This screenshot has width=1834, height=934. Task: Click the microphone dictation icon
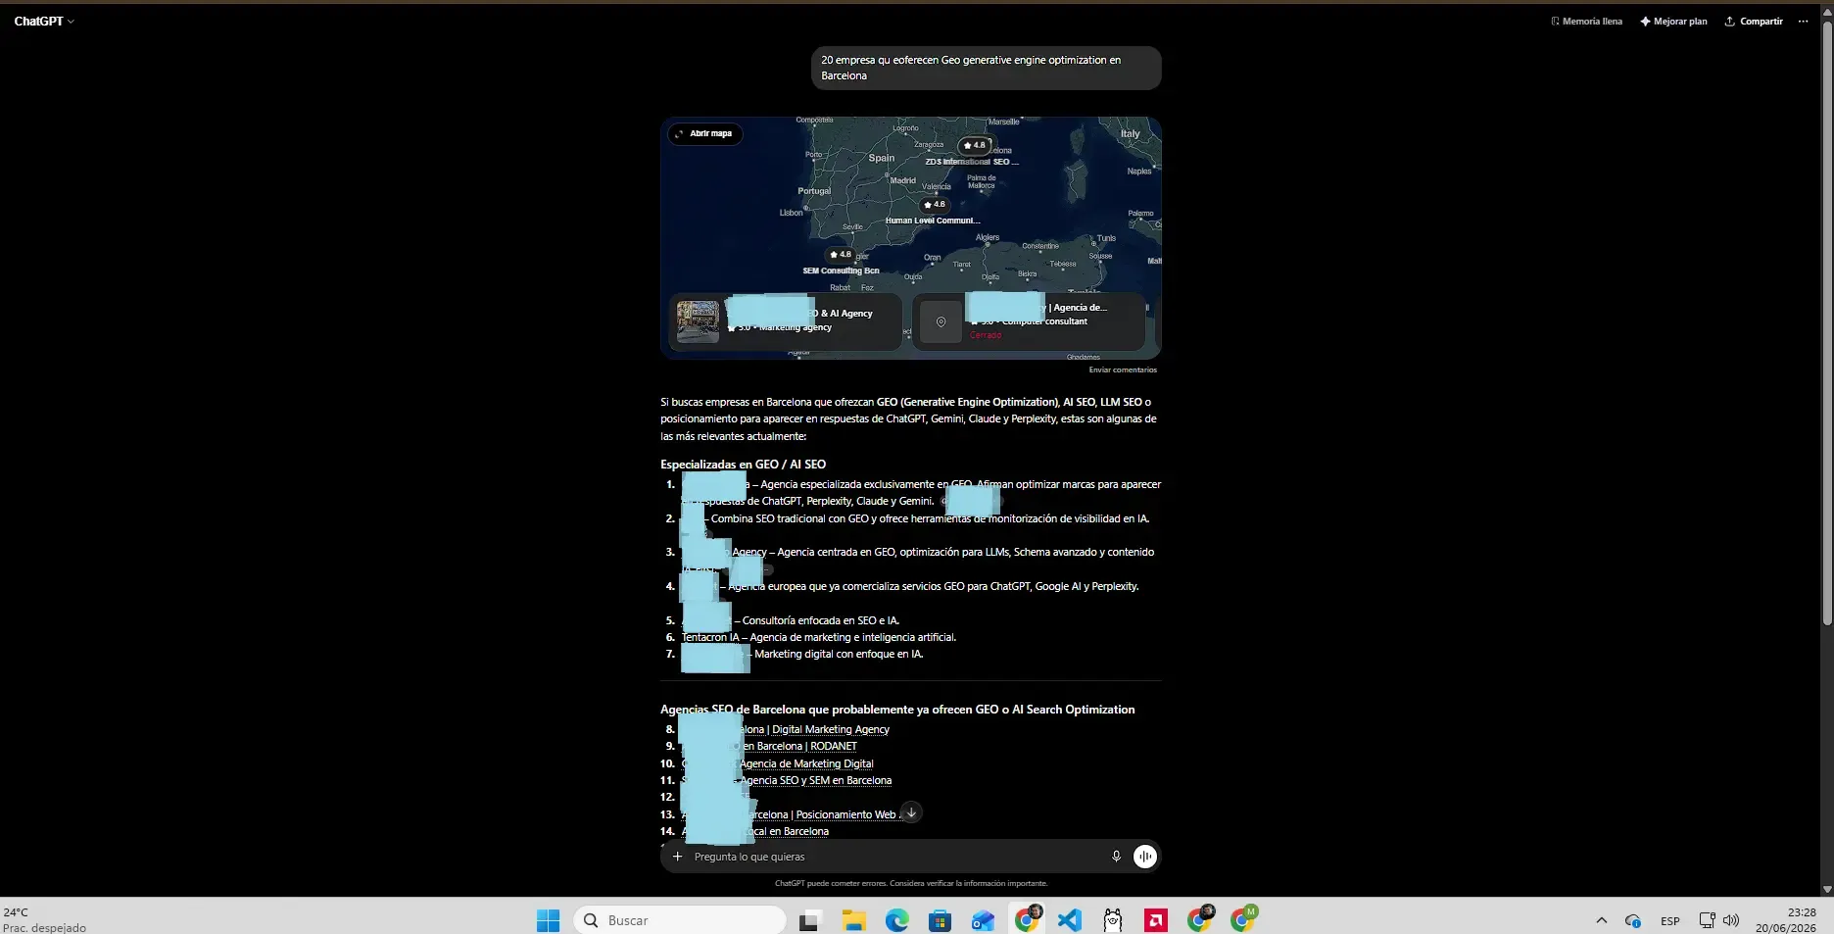click(x=1116, y=857)
